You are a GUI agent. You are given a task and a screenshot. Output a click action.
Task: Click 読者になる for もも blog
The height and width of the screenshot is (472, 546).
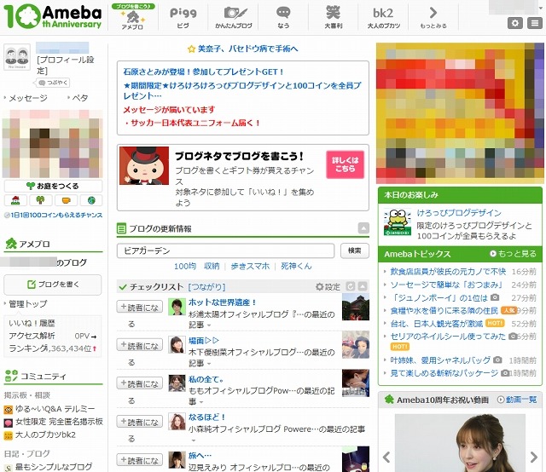(x=140, y=383)
